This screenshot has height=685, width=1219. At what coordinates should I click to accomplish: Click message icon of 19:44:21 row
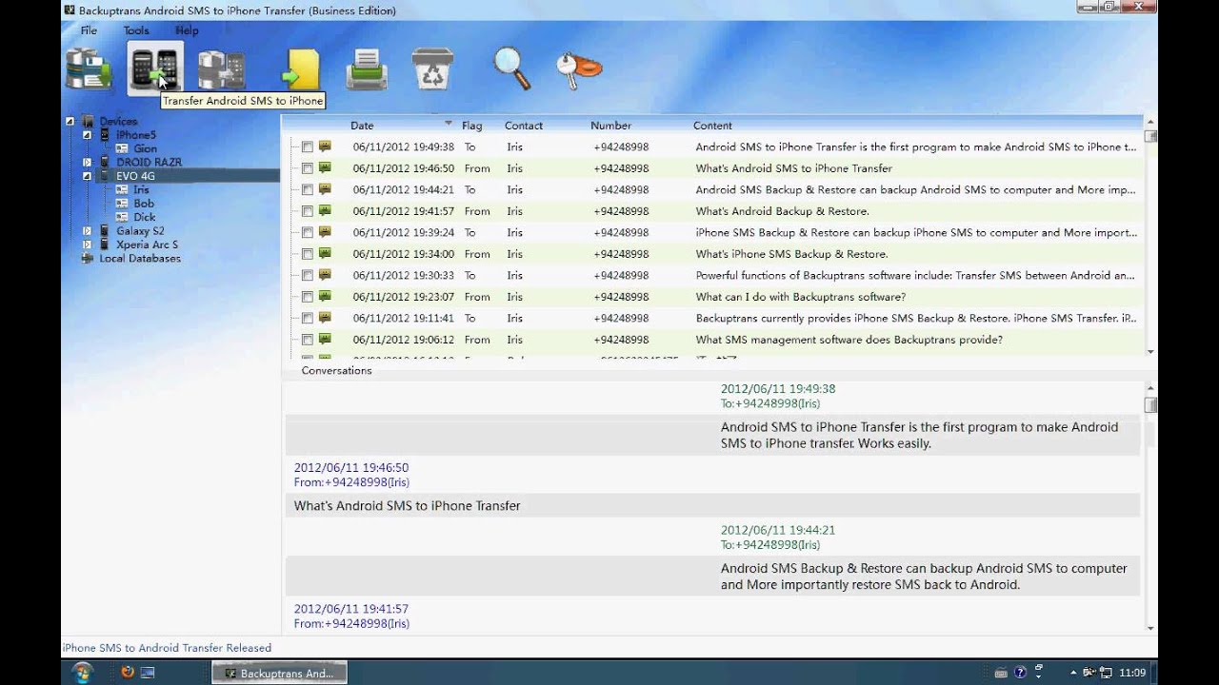pyautogui.click(x=325, y=189)
